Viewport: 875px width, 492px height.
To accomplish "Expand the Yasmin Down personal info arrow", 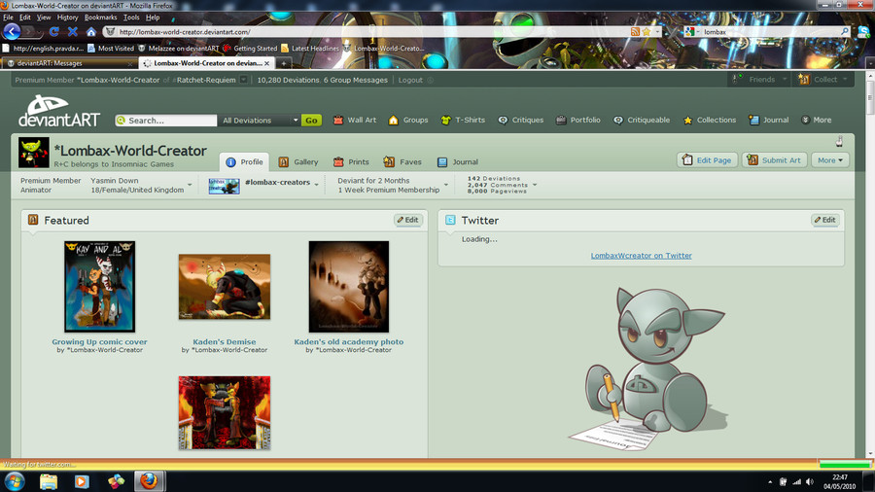I will coord(190,185).
